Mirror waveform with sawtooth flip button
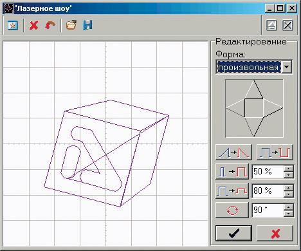Viewport: 301px width, 251px height. pos(233,152)
